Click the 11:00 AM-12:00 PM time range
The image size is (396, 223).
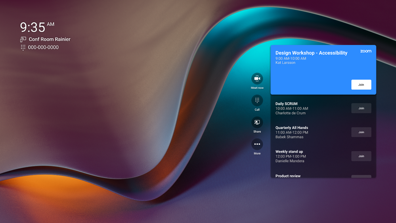point(292,133)
